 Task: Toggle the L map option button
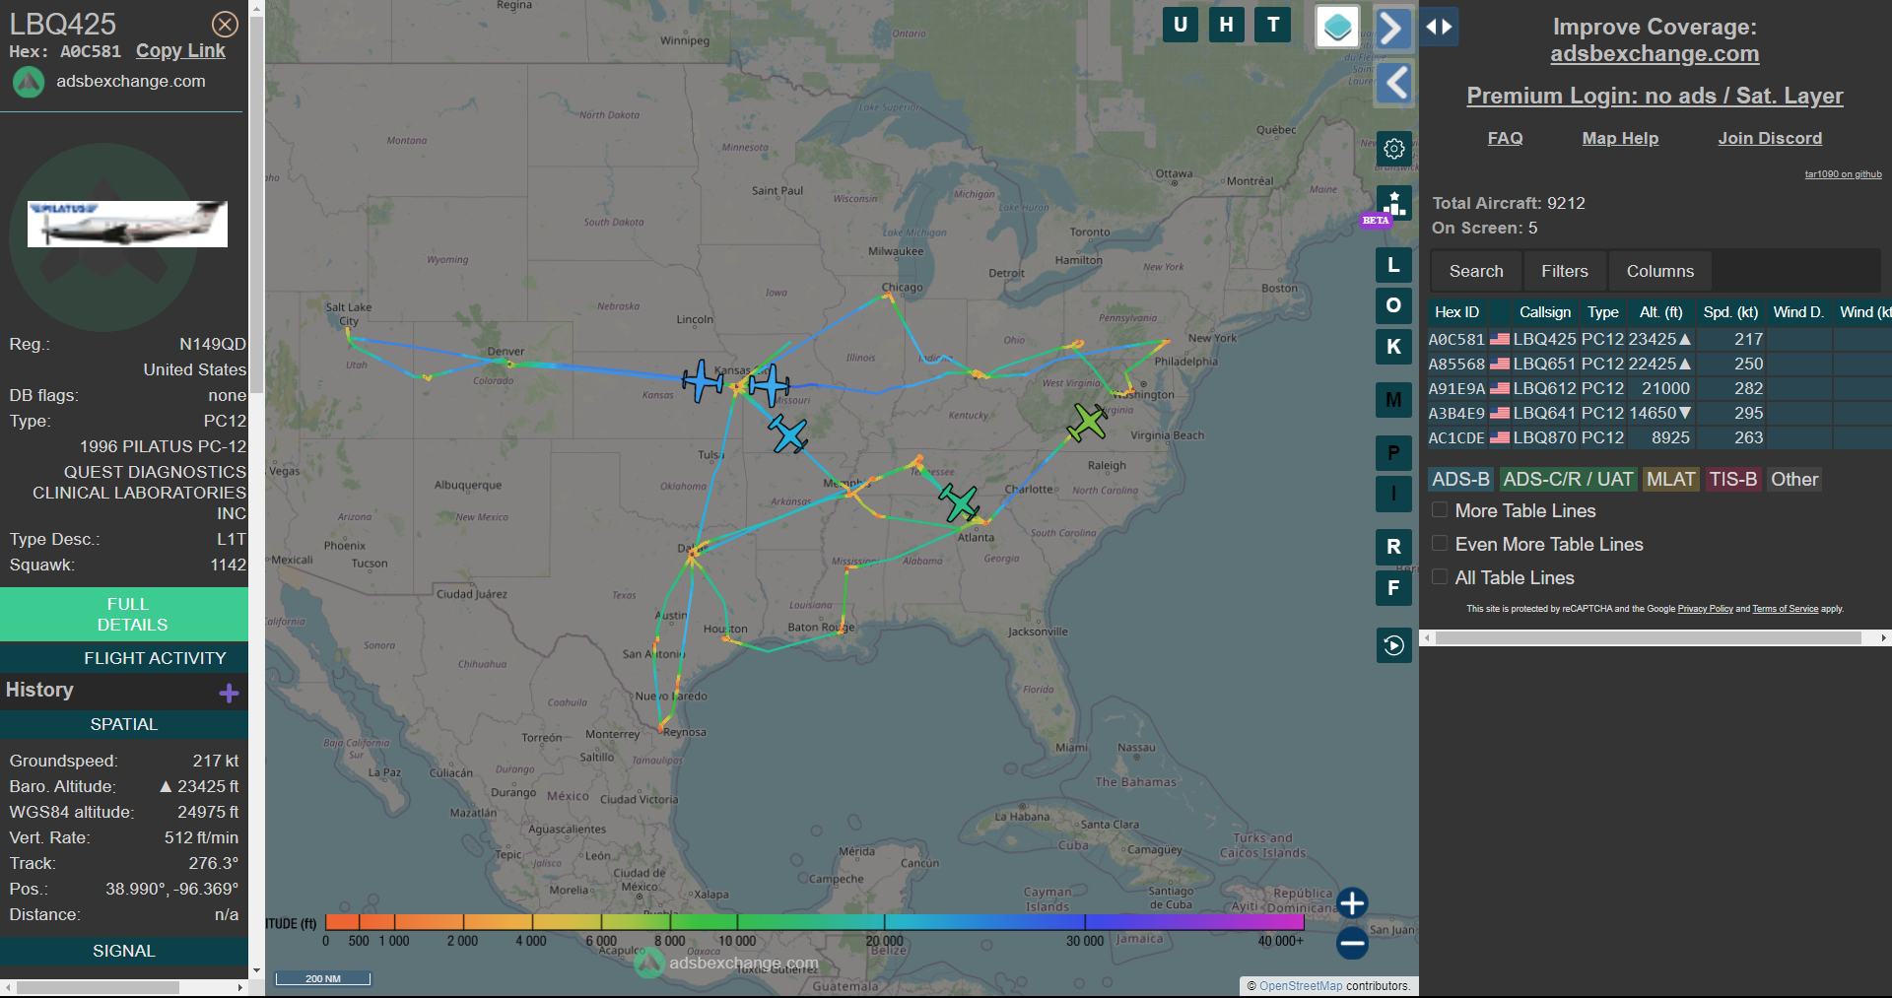1393,265
